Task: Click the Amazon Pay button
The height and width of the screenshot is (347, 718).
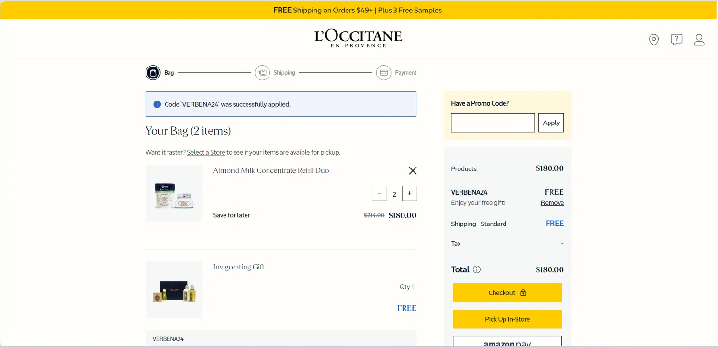Action: tap(507, 341)
